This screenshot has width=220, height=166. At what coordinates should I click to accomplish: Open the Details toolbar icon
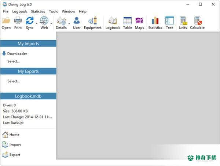(61, 21)
